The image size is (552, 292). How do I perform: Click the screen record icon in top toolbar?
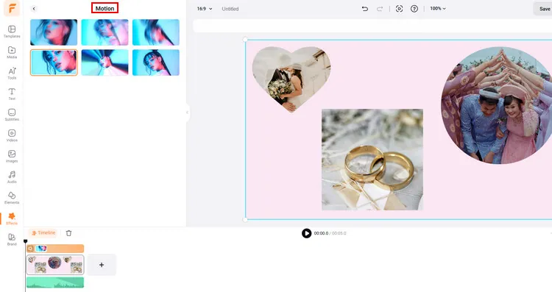click(399, 8)
